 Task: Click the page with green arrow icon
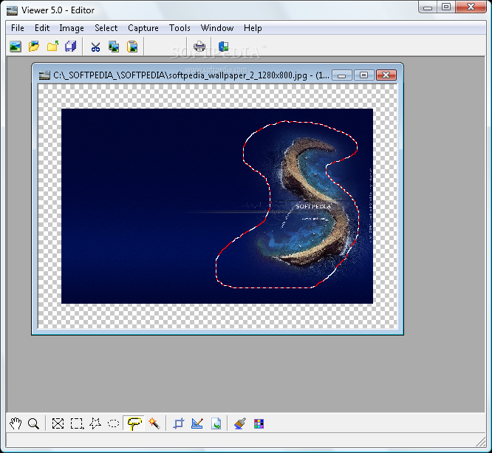coord(216,423)
